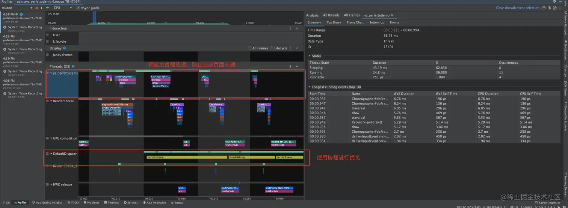Grab the reorder handle of the User track
The width and height of the screenshot is (568, 208).
pos(47,35)
